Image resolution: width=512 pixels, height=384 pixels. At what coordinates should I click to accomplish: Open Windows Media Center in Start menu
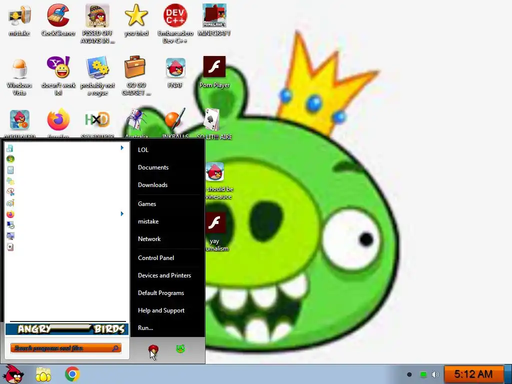[10, 159]
